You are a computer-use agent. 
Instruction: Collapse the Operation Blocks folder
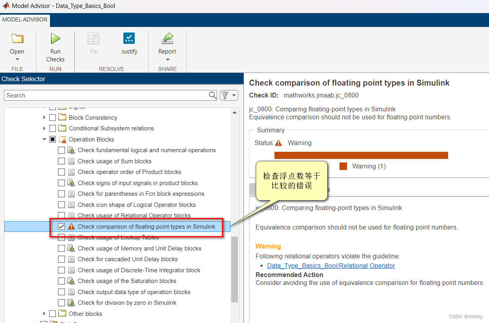(44, 139)
